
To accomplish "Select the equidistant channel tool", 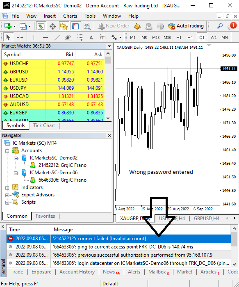I will pyautogui.click(x=68, y=38).
